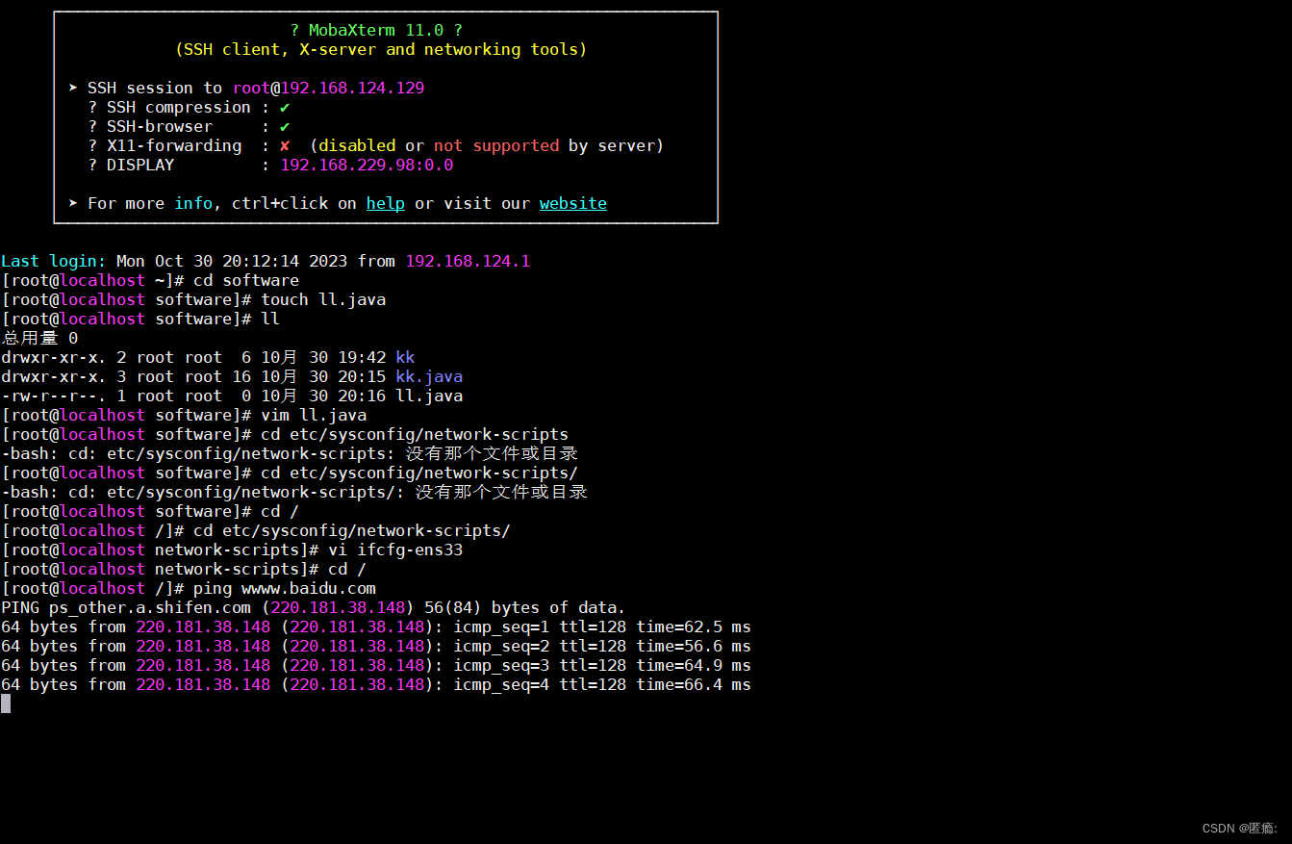Click the green checkmark beside SSH-browser
Viewport: 1292px width, 844px height.
click(285, 126)
